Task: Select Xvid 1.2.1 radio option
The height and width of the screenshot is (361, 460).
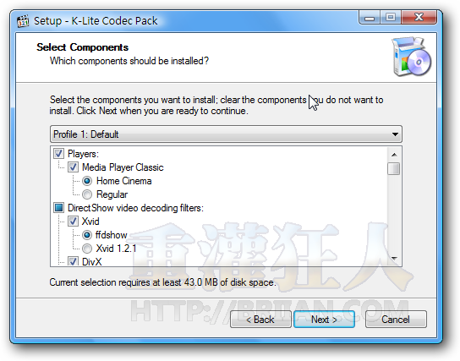Action: click(x=87, y=249)
